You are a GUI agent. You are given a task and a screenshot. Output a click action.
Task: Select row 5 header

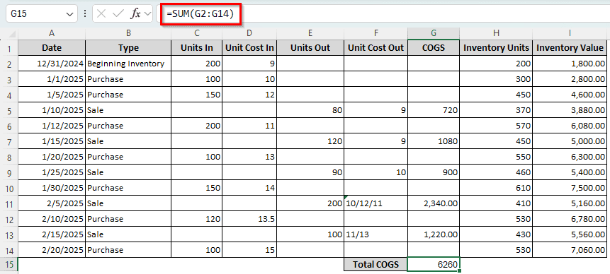pyautogui.click(x=9, y=110)
